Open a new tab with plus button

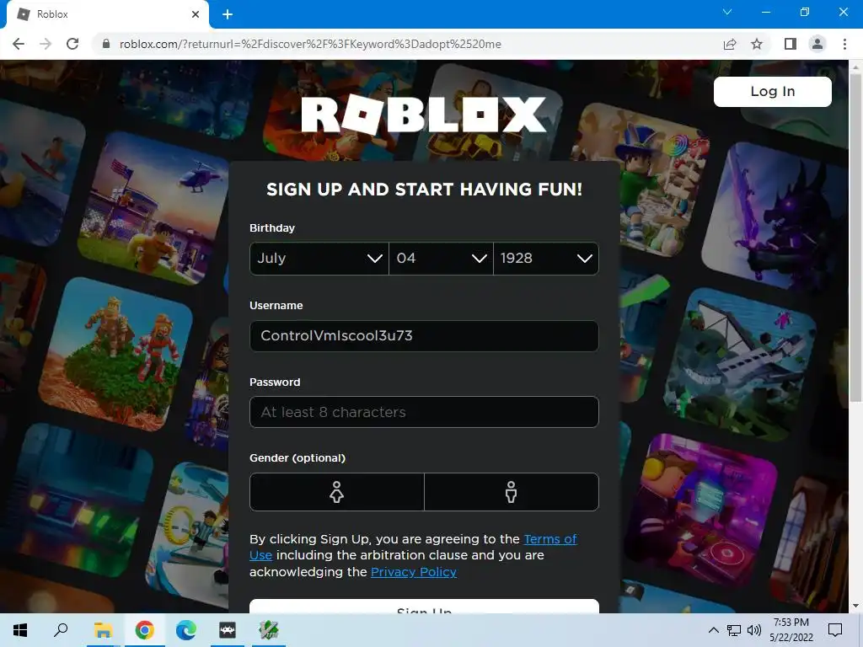228,14
